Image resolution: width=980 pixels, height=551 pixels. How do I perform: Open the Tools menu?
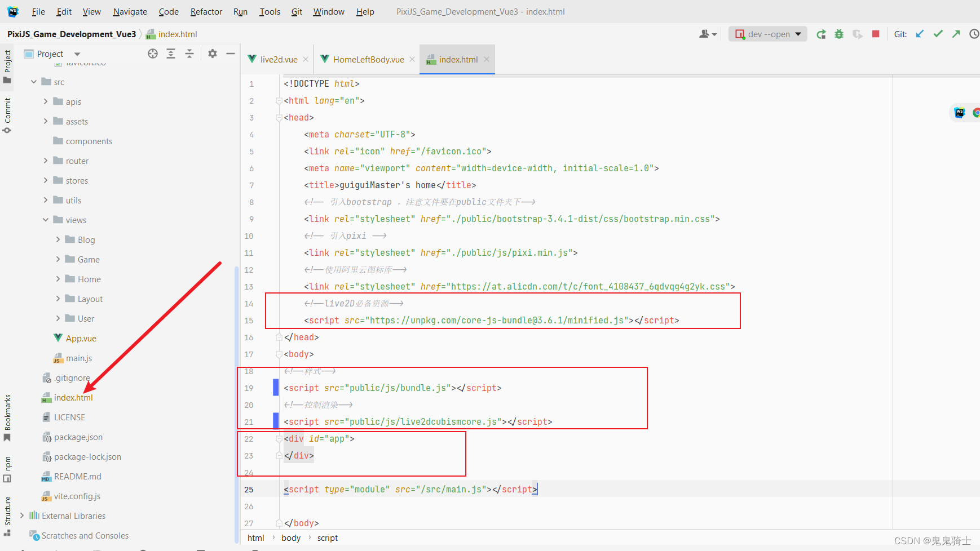(x=270, y=11)
